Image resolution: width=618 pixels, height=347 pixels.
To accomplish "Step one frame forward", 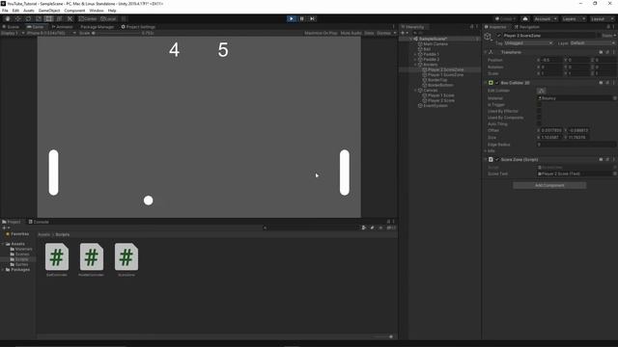I will (312, 18).
